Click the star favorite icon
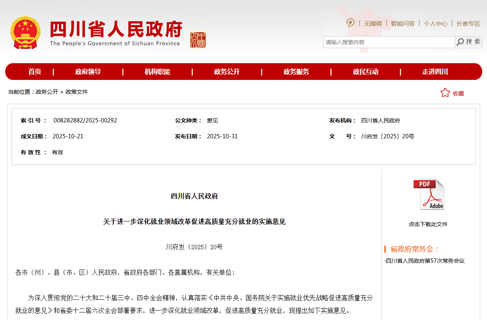Viewport: 487px width, 320px height. (x=445, y=93)
